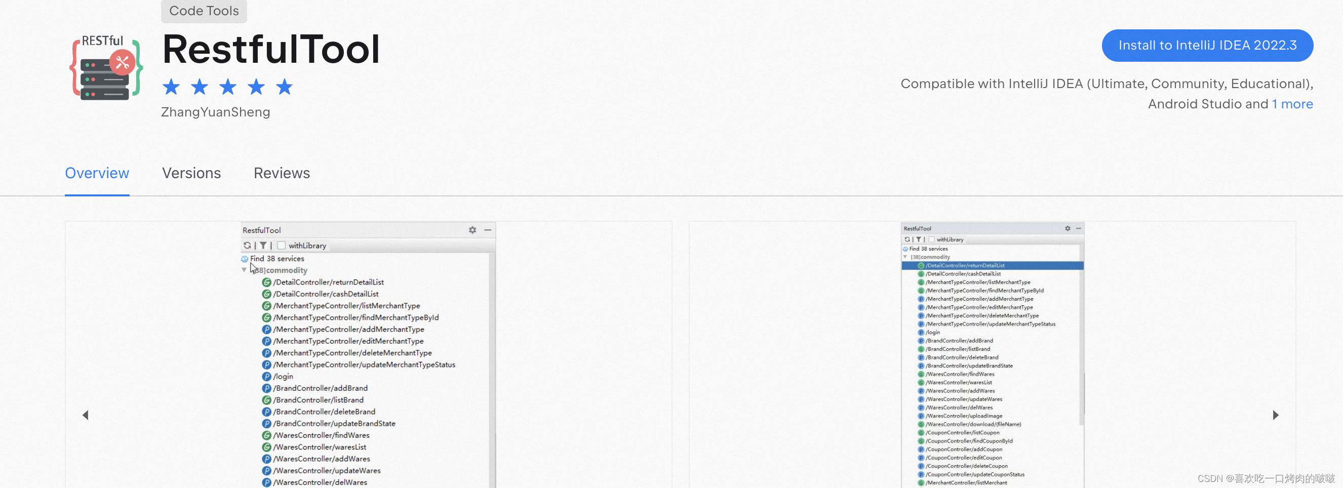Select /BrandController/addBrand in left panel
The height and width of the screenshot is (488, 1343).
tap(321, 388)
